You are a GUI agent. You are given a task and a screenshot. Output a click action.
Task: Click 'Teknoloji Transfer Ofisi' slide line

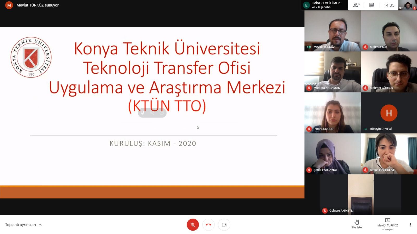tap(167, 68)
